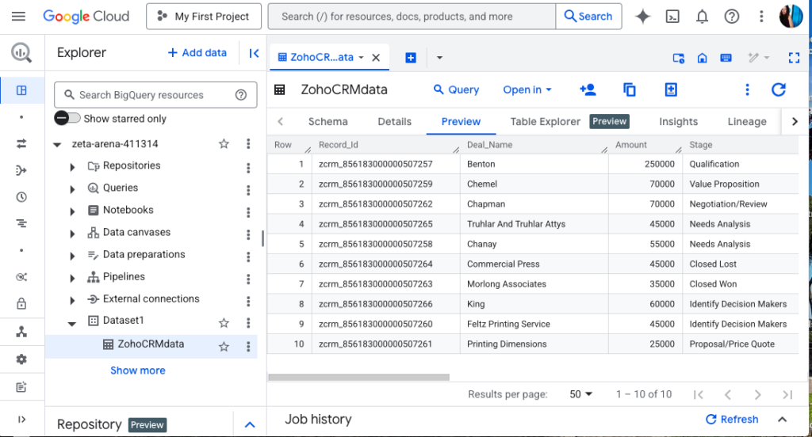Screen dimensions: 812x437
Task: Create a new query tab with plus
Action: tap(411, 58)
